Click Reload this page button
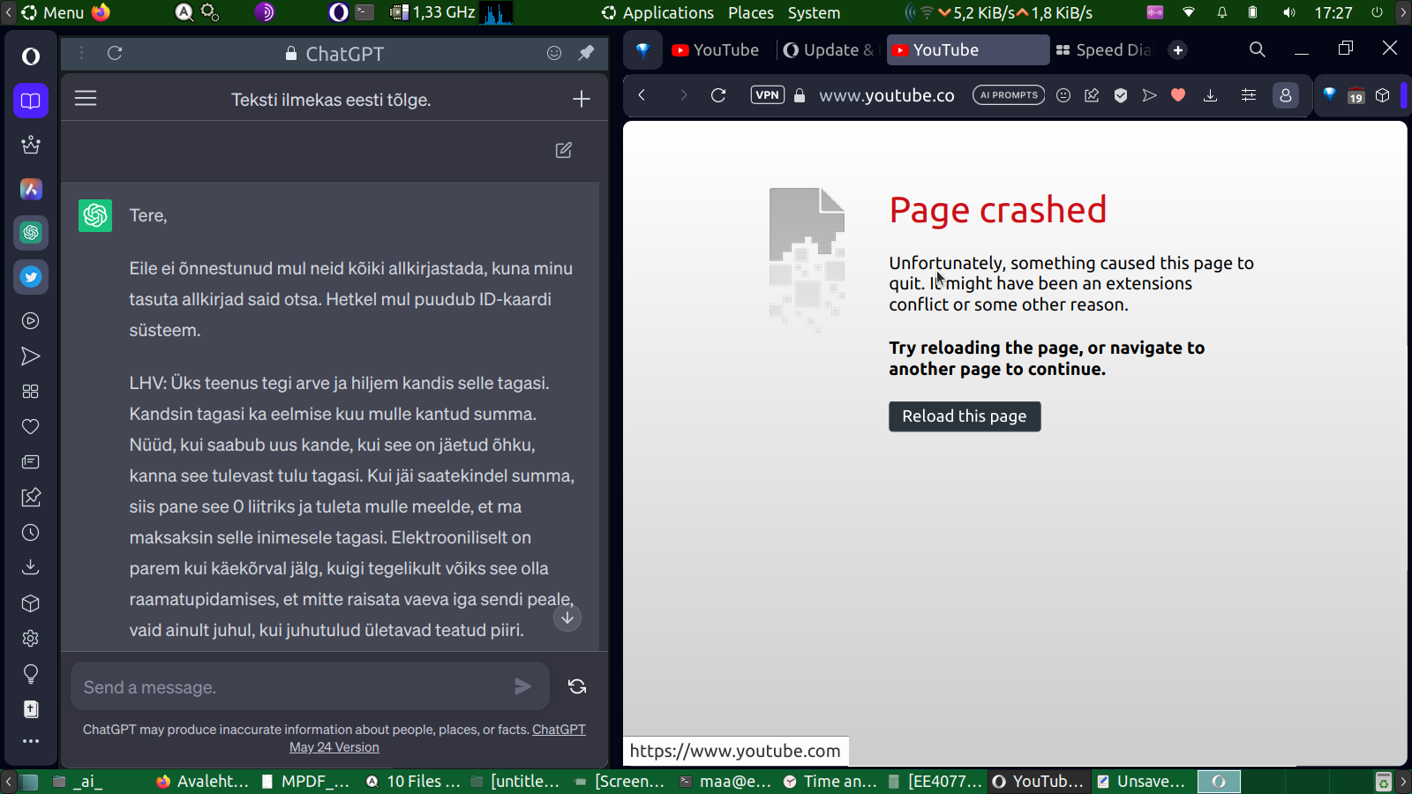This screenshot has width=1412, height=794. (965, 416)
